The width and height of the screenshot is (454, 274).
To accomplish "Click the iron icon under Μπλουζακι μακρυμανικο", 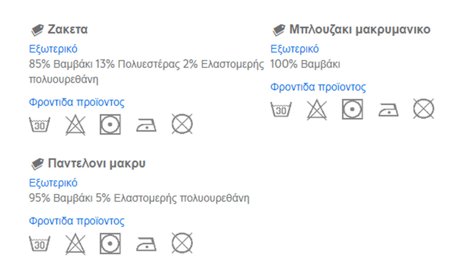I will (388, 110).
